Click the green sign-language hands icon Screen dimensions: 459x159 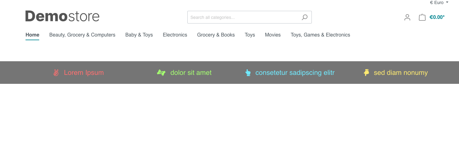(x=161, y=73)
